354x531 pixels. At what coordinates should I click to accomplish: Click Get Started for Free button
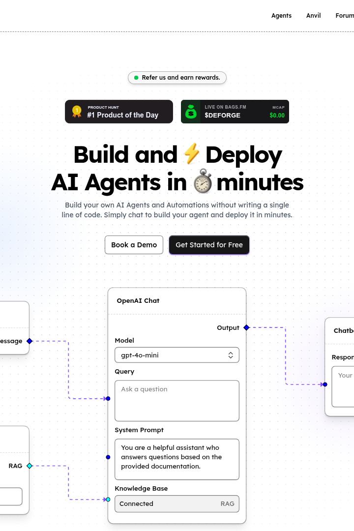coord(209,245)
